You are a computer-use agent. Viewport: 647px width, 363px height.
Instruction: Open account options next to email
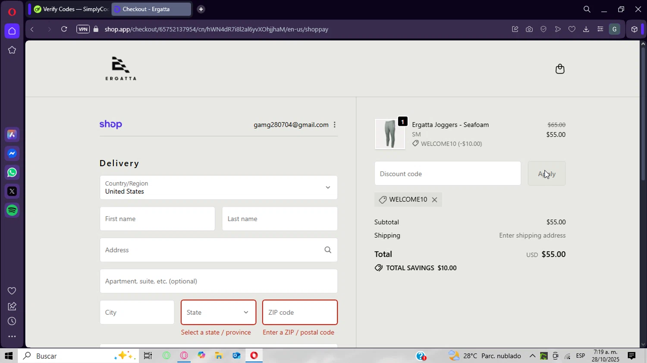point(335,125)
